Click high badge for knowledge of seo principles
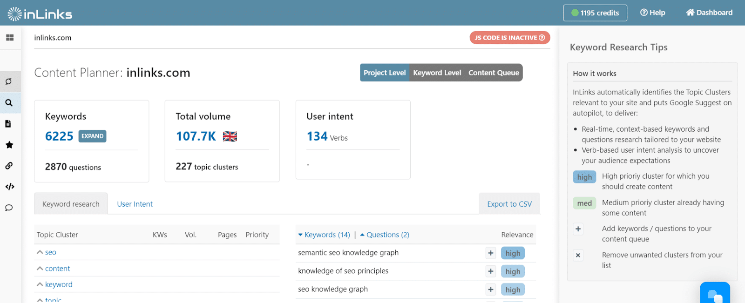745x303 pixels. click(x=513, y=271)
